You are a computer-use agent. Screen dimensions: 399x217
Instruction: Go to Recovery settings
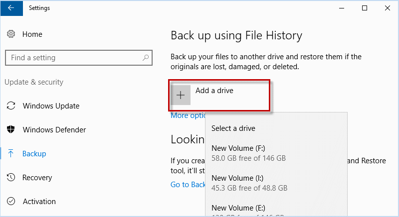coord(37,178)
